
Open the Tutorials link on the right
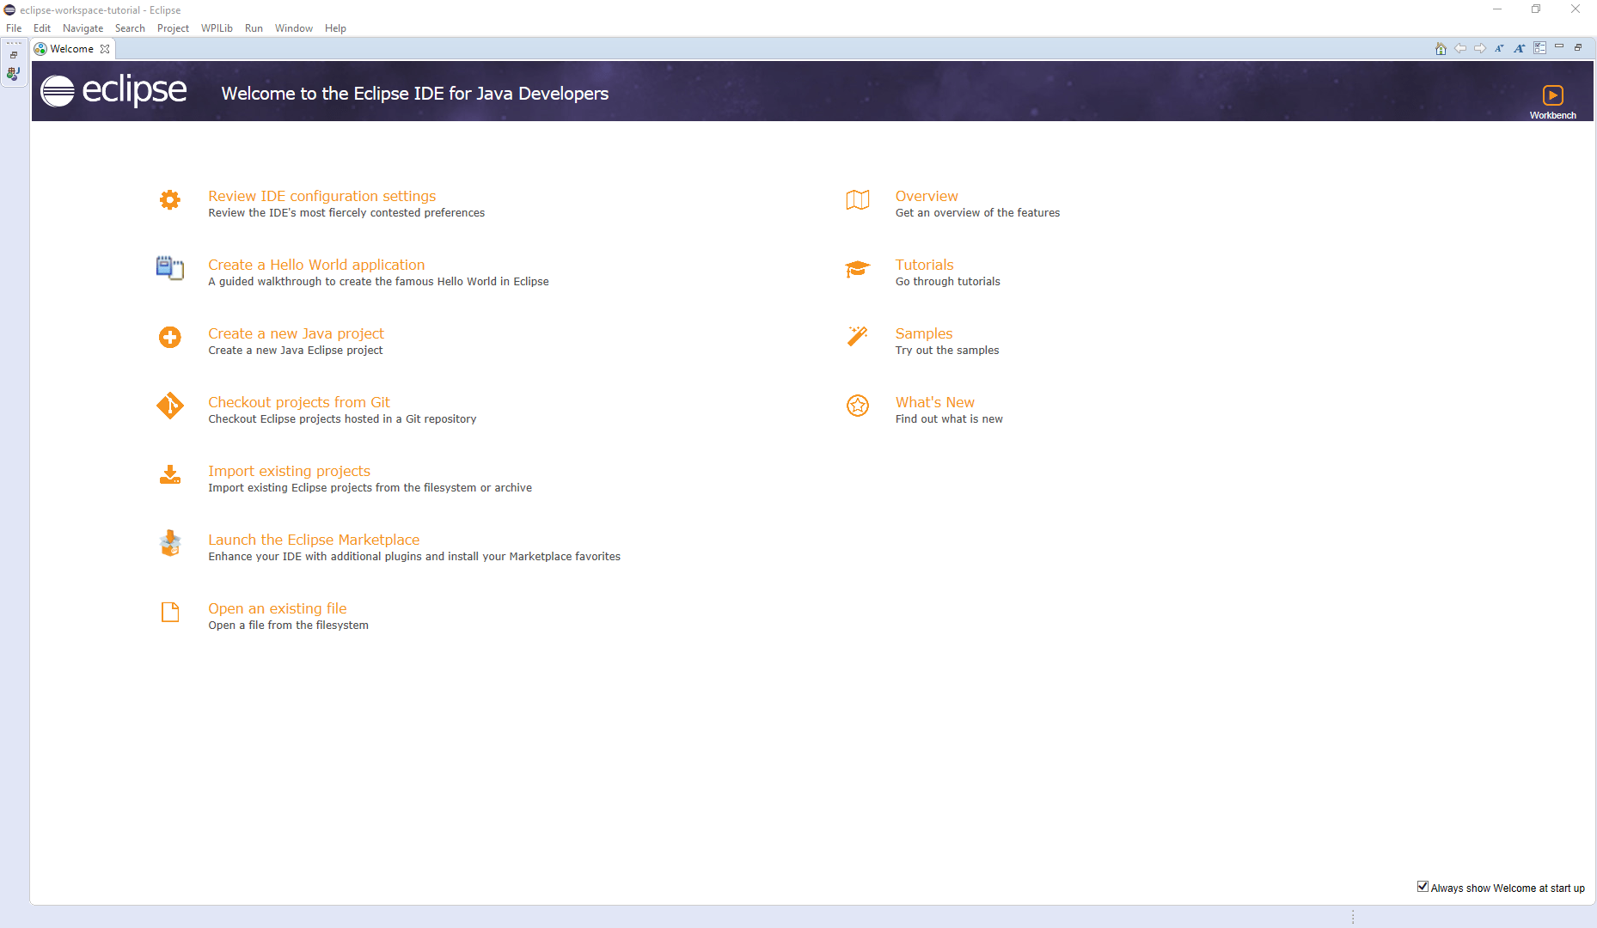924,265
